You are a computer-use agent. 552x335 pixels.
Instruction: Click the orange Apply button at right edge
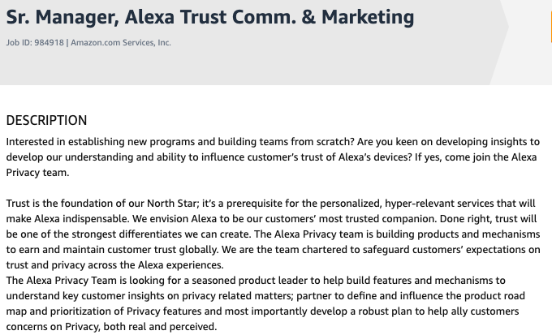click(x=551, y=27)
